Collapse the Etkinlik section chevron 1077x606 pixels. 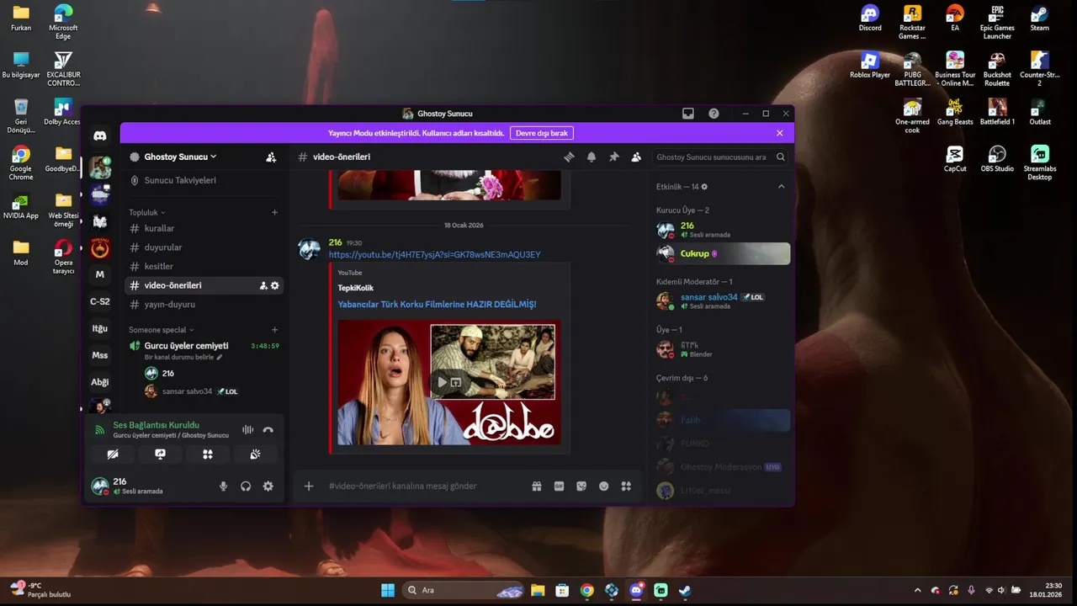[781, 187]
